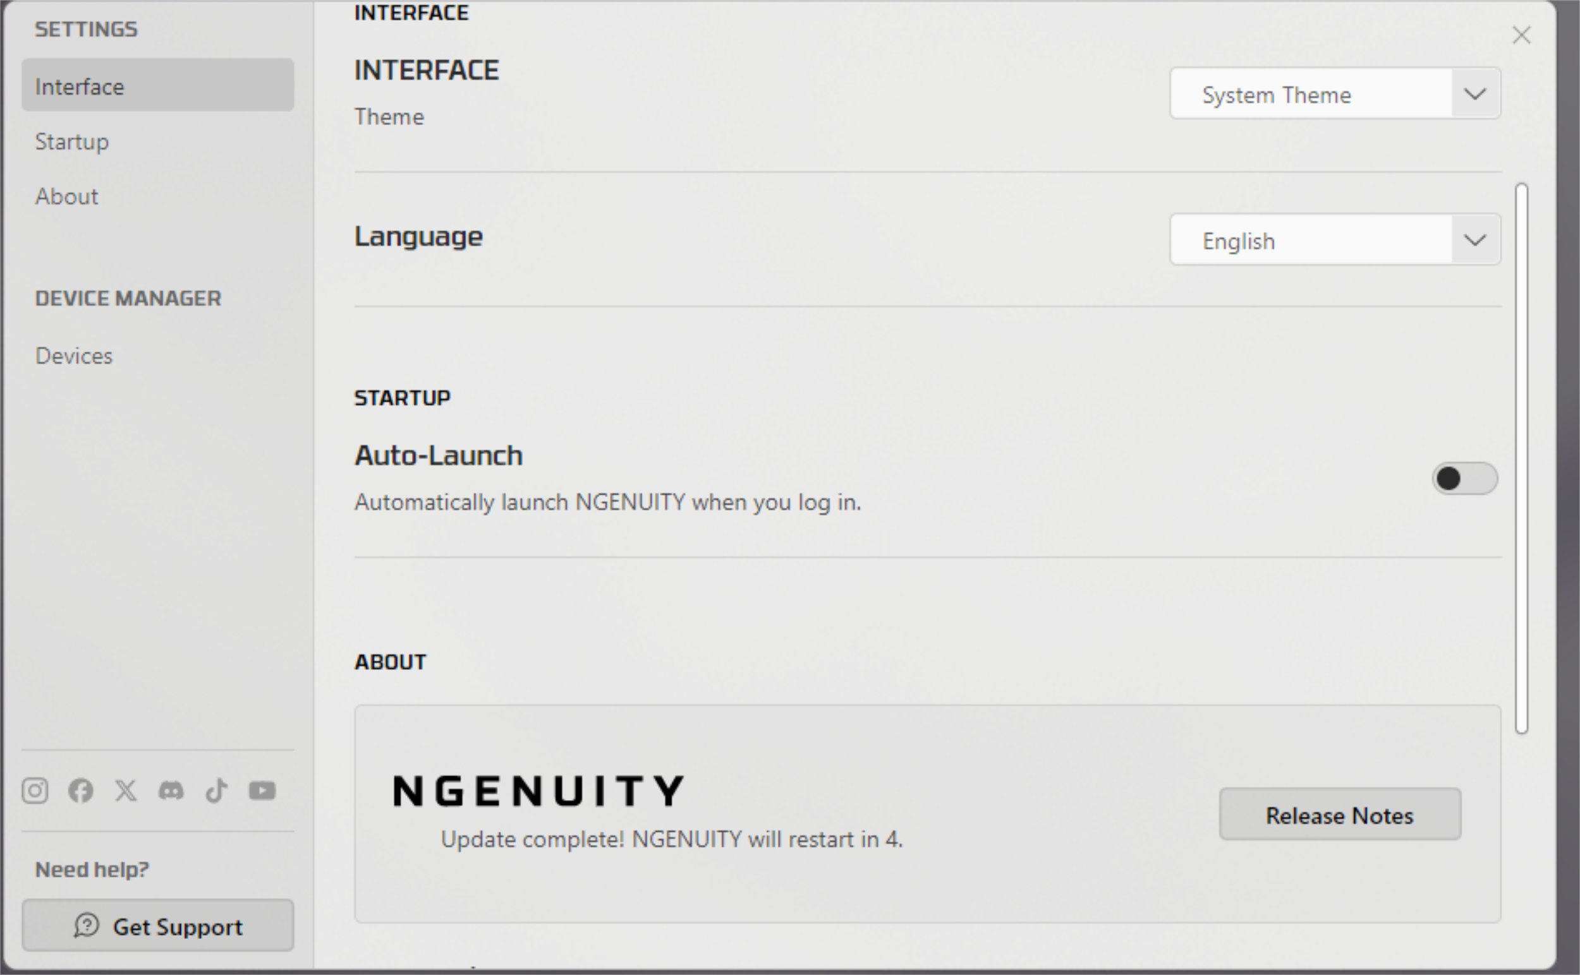The width and height of the screenshot is (1580, 975).
Task: Expand the Language dropdown arrow
Action: coord(1476,241)
